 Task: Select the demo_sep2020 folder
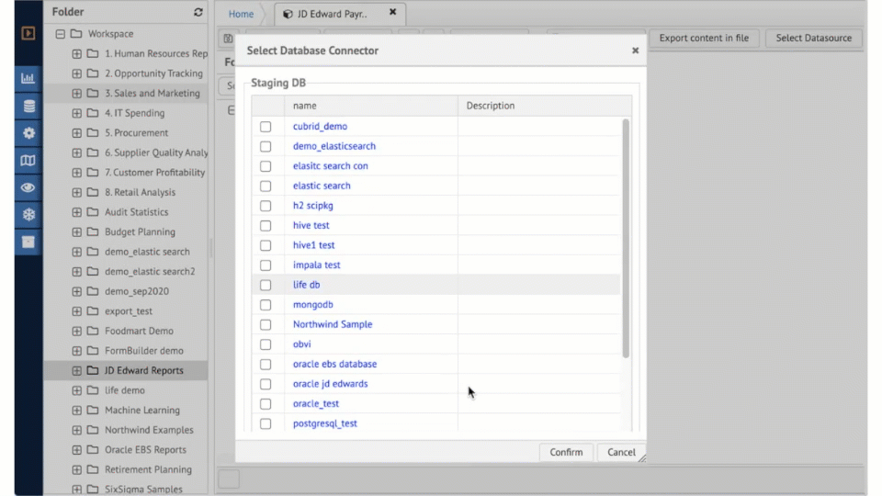[x=137, y=291]
